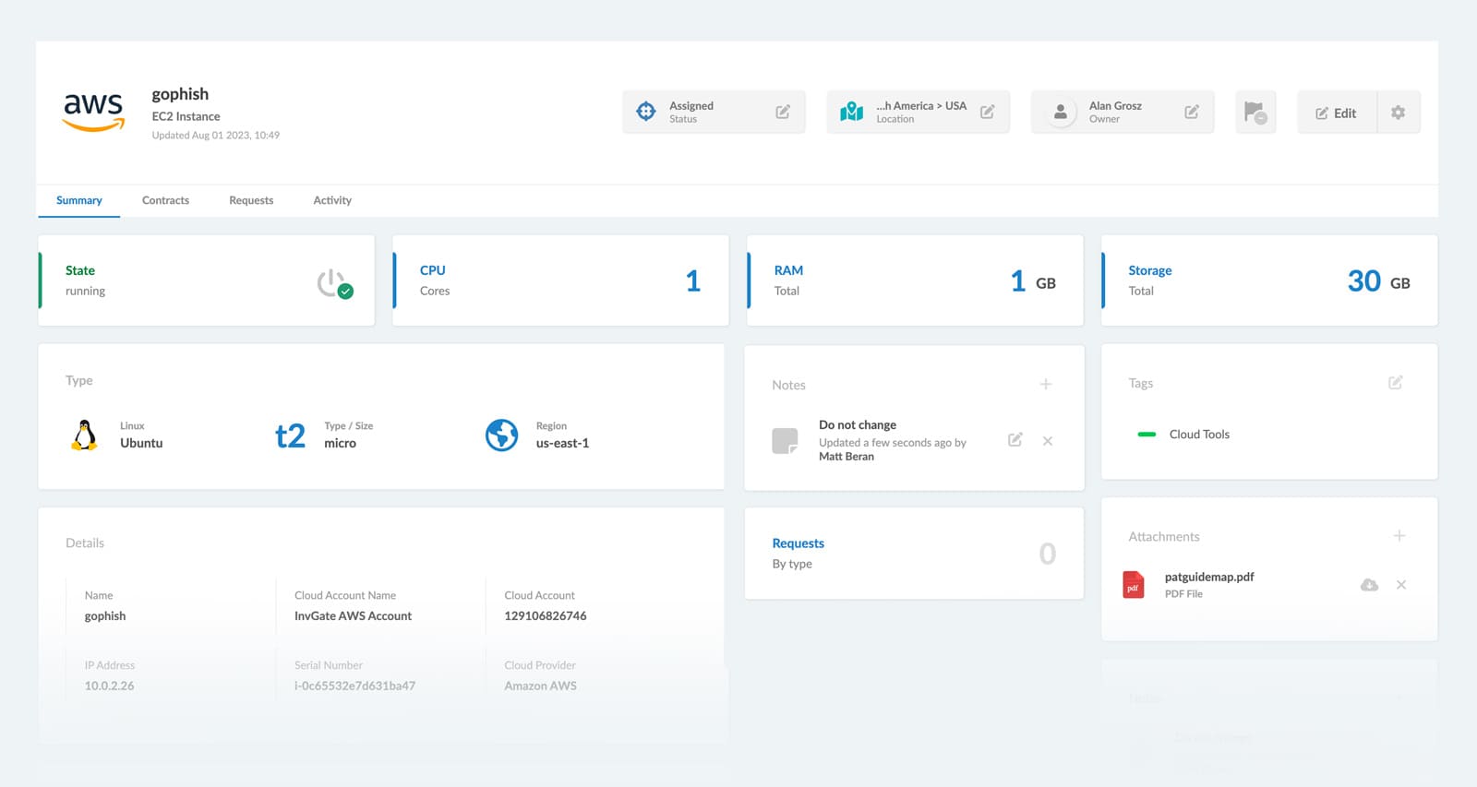
Task: Open the Activity tab
Action: (x=332, y=200)
